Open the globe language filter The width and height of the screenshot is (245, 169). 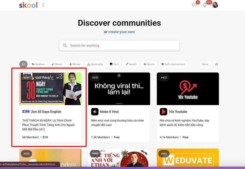pos(217,64)
